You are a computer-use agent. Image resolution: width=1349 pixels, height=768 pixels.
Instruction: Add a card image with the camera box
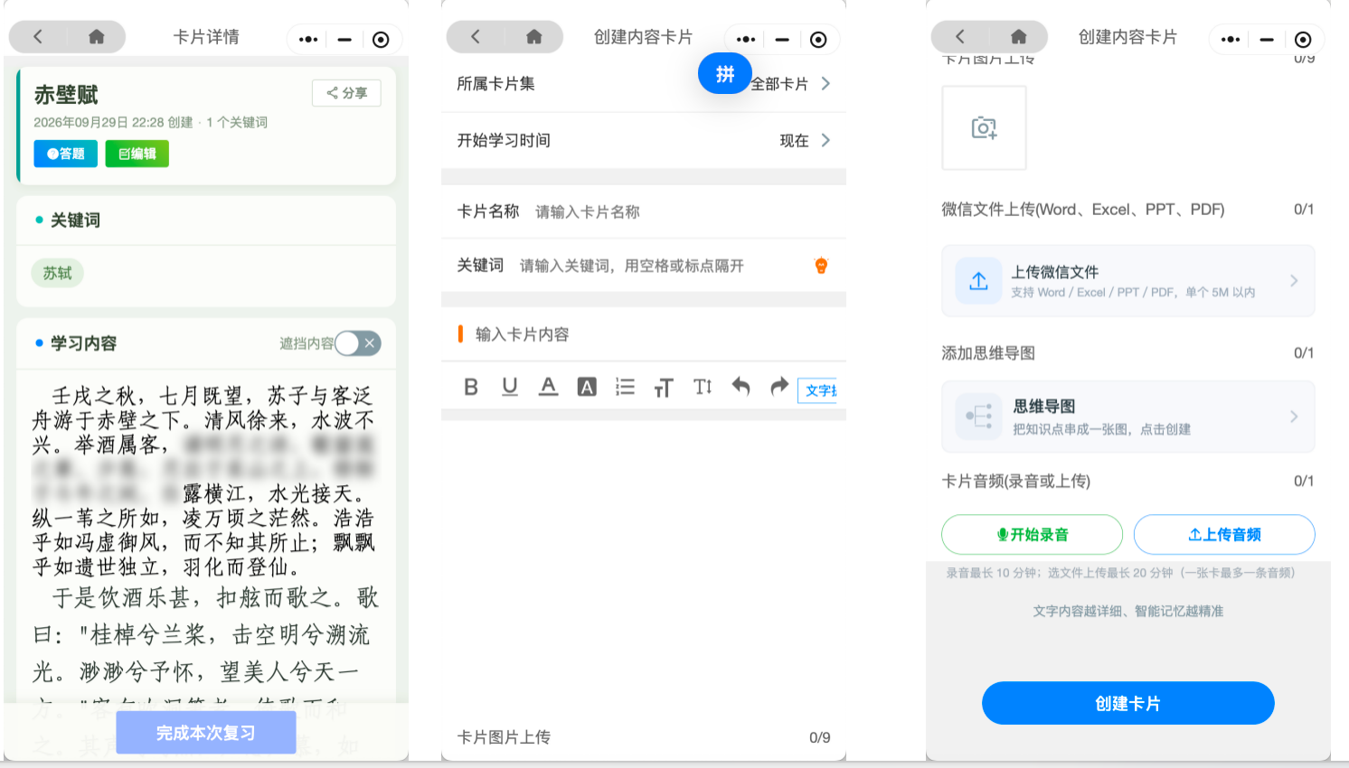pos(985,128)
